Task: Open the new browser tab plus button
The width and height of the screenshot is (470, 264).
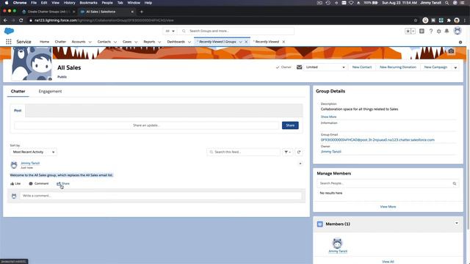Action: (142, 12)
